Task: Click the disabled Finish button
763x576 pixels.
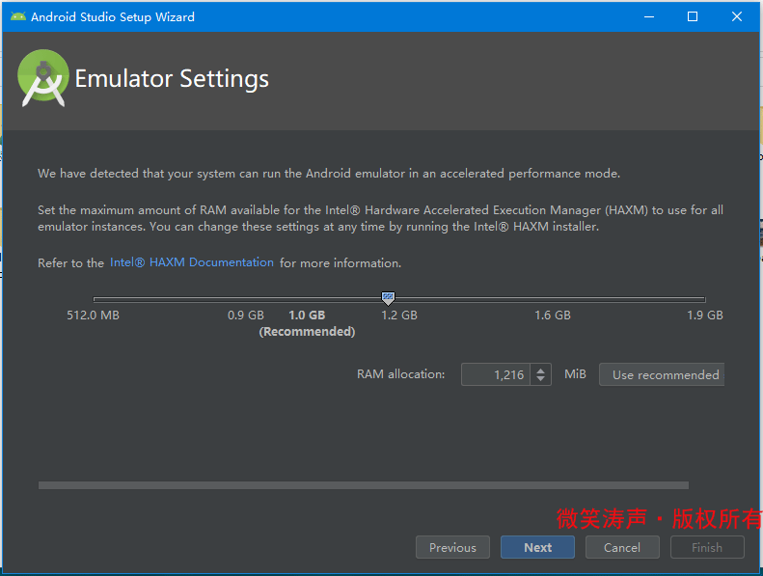Action: (707, 547)
